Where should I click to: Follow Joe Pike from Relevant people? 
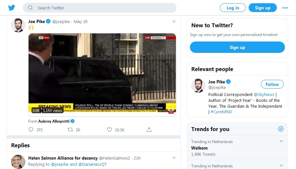(272, 84)
